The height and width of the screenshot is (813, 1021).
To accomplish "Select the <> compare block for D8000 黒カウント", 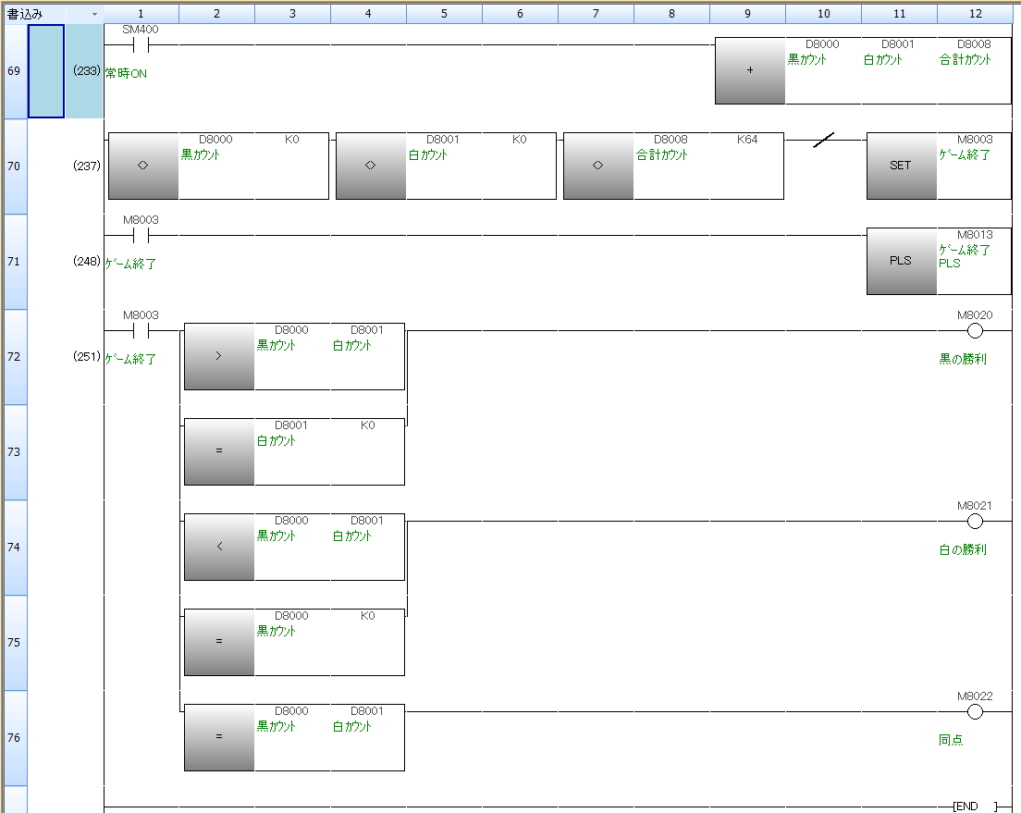I will point(143,166).
